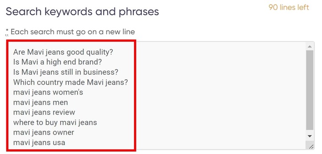This screenshot has height=154, width=322.
Task: Click the vertical scrollbar thumb
Action: tap(310, 90)
